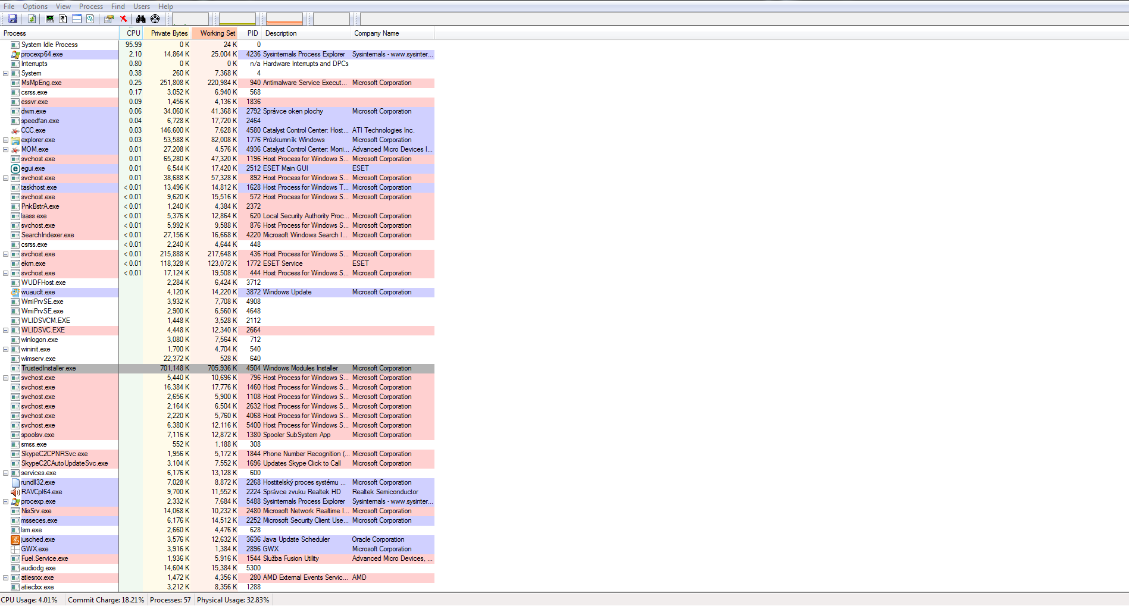Select the SearchIndexer.exe process row
This screenshot has width=1129, height=606.
(x=217, y=235)
